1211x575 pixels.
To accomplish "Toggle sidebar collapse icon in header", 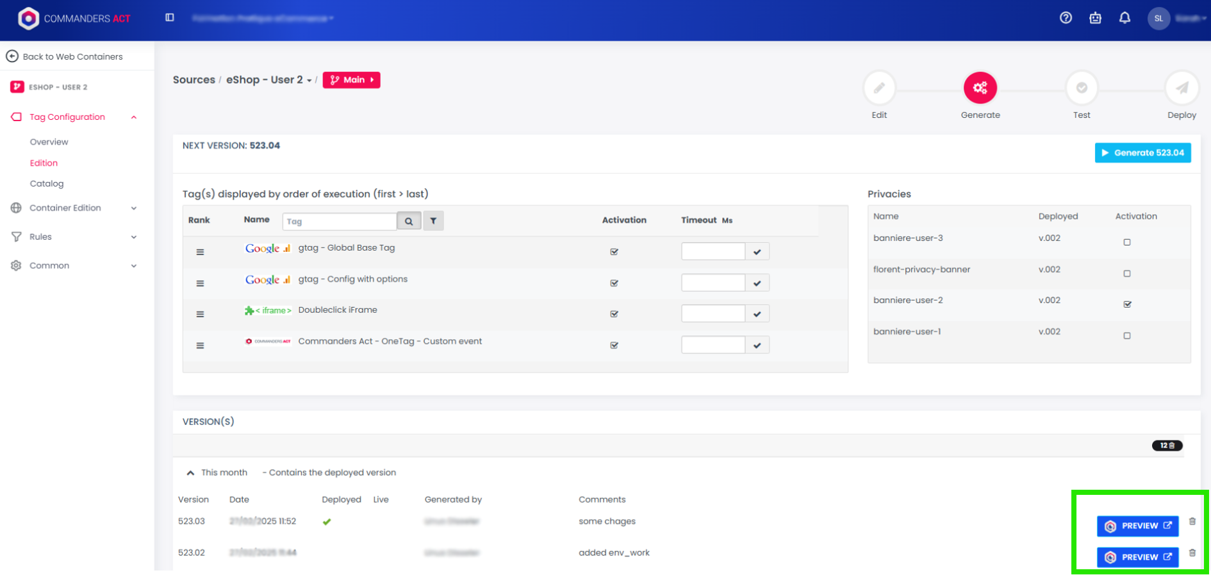I will pyautogui.click(x=170, y=18).
